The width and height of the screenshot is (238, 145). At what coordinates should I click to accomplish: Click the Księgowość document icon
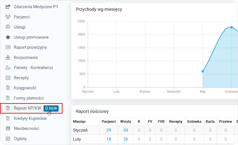coord(8,88)
